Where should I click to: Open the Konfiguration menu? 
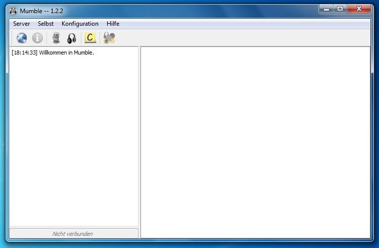(x=80, y=24)
